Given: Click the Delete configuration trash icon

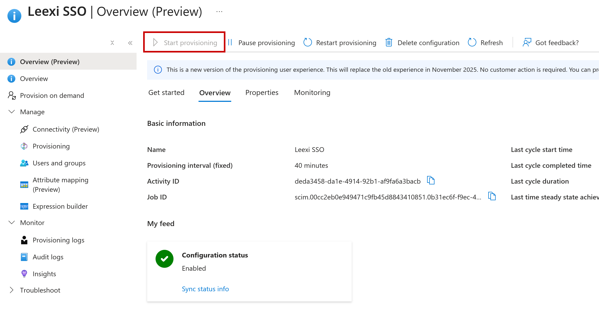Looking at the screenshot, I should (x=389, y=42).
